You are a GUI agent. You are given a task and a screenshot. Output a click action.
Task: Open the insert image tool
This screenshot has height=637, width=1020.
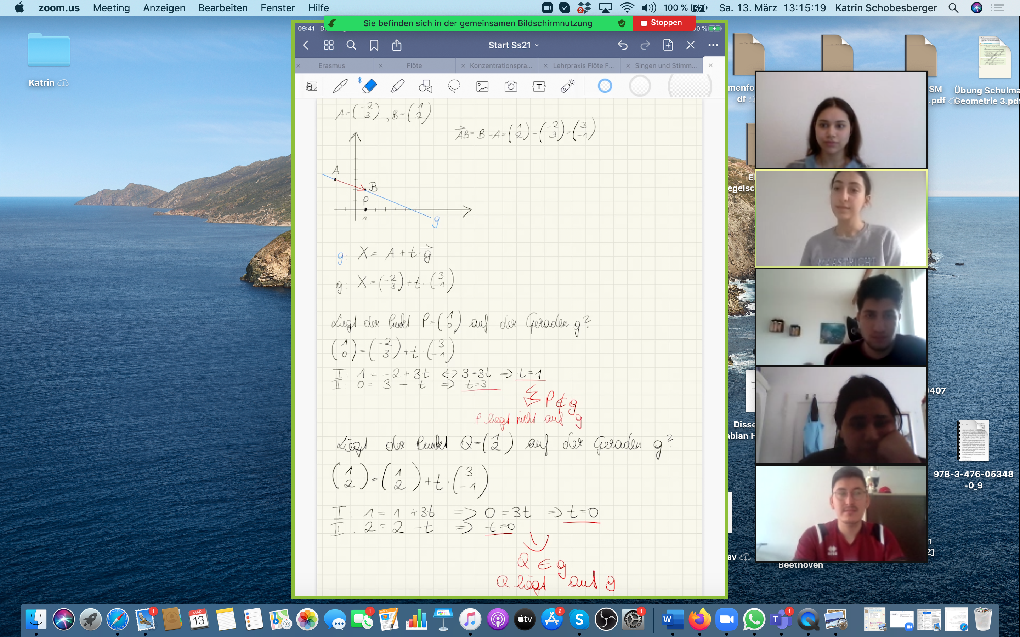coord(482,87)
